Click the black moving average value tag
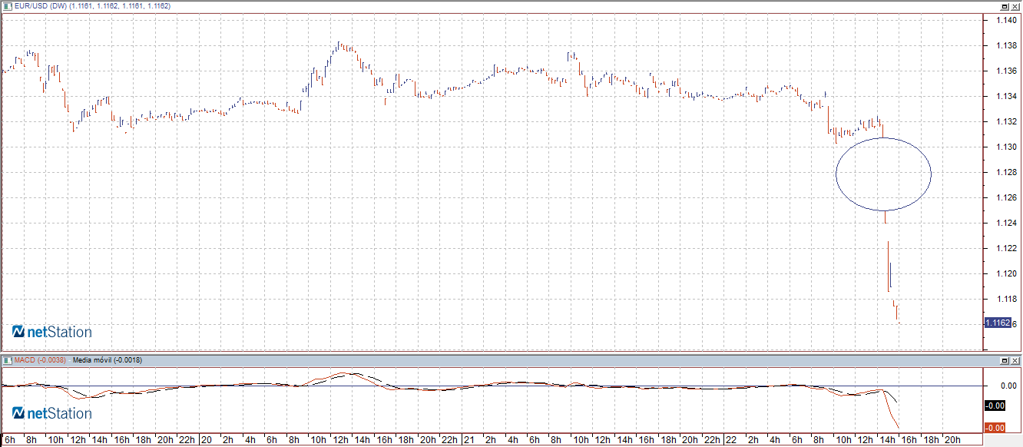1023x447 pixels. point(995,406)
